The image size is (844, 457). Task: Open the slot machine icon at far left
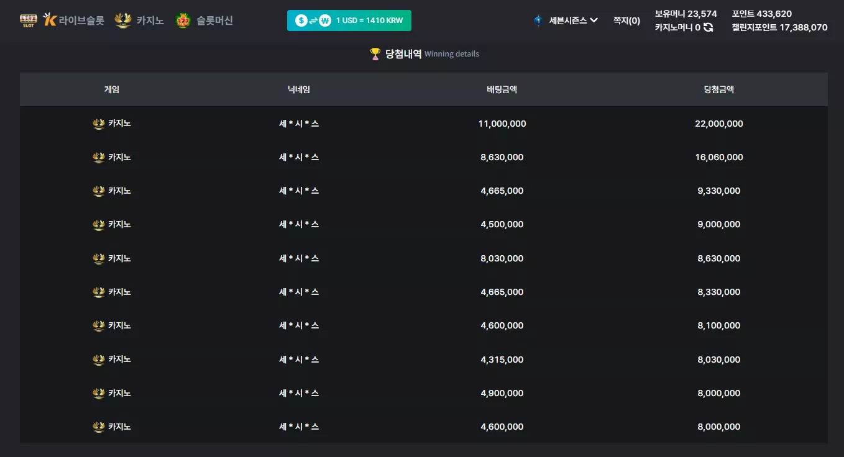[29, 20]
